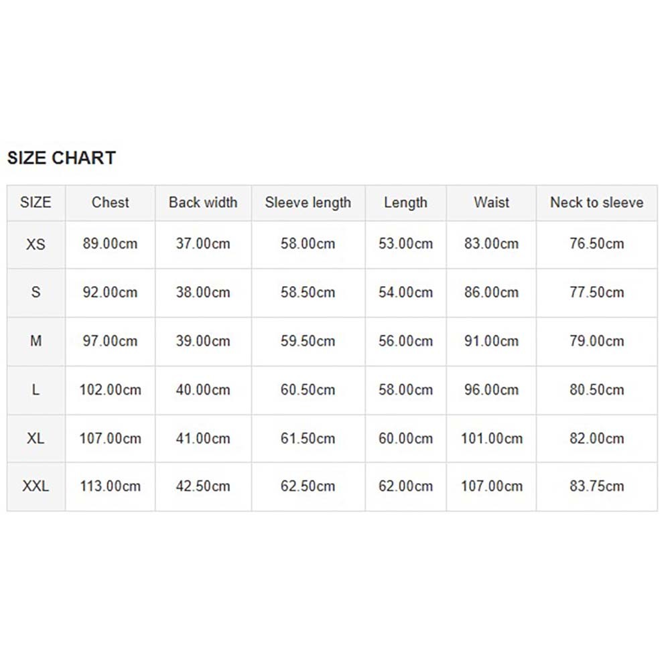Select the 83.75cm neck to sleeve cell

pyautogui.click(x=596, y=486)
